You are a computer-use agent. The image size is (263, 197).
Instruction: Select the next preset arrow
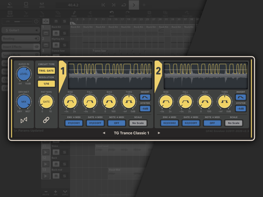(x=159, y=133)
